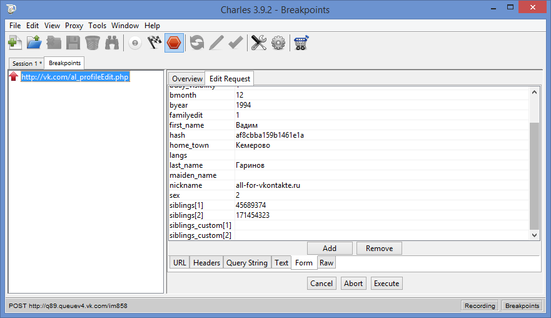Click the Find binoculars icon
The height and width of the screenshot is (318, 551).
tap(112, 43)
